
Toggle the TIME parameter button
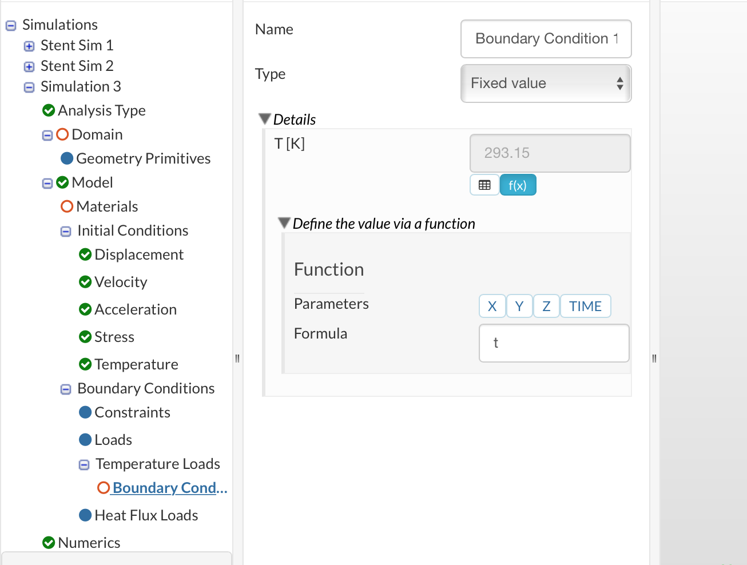pyautogui.click(x=585, y=307)
